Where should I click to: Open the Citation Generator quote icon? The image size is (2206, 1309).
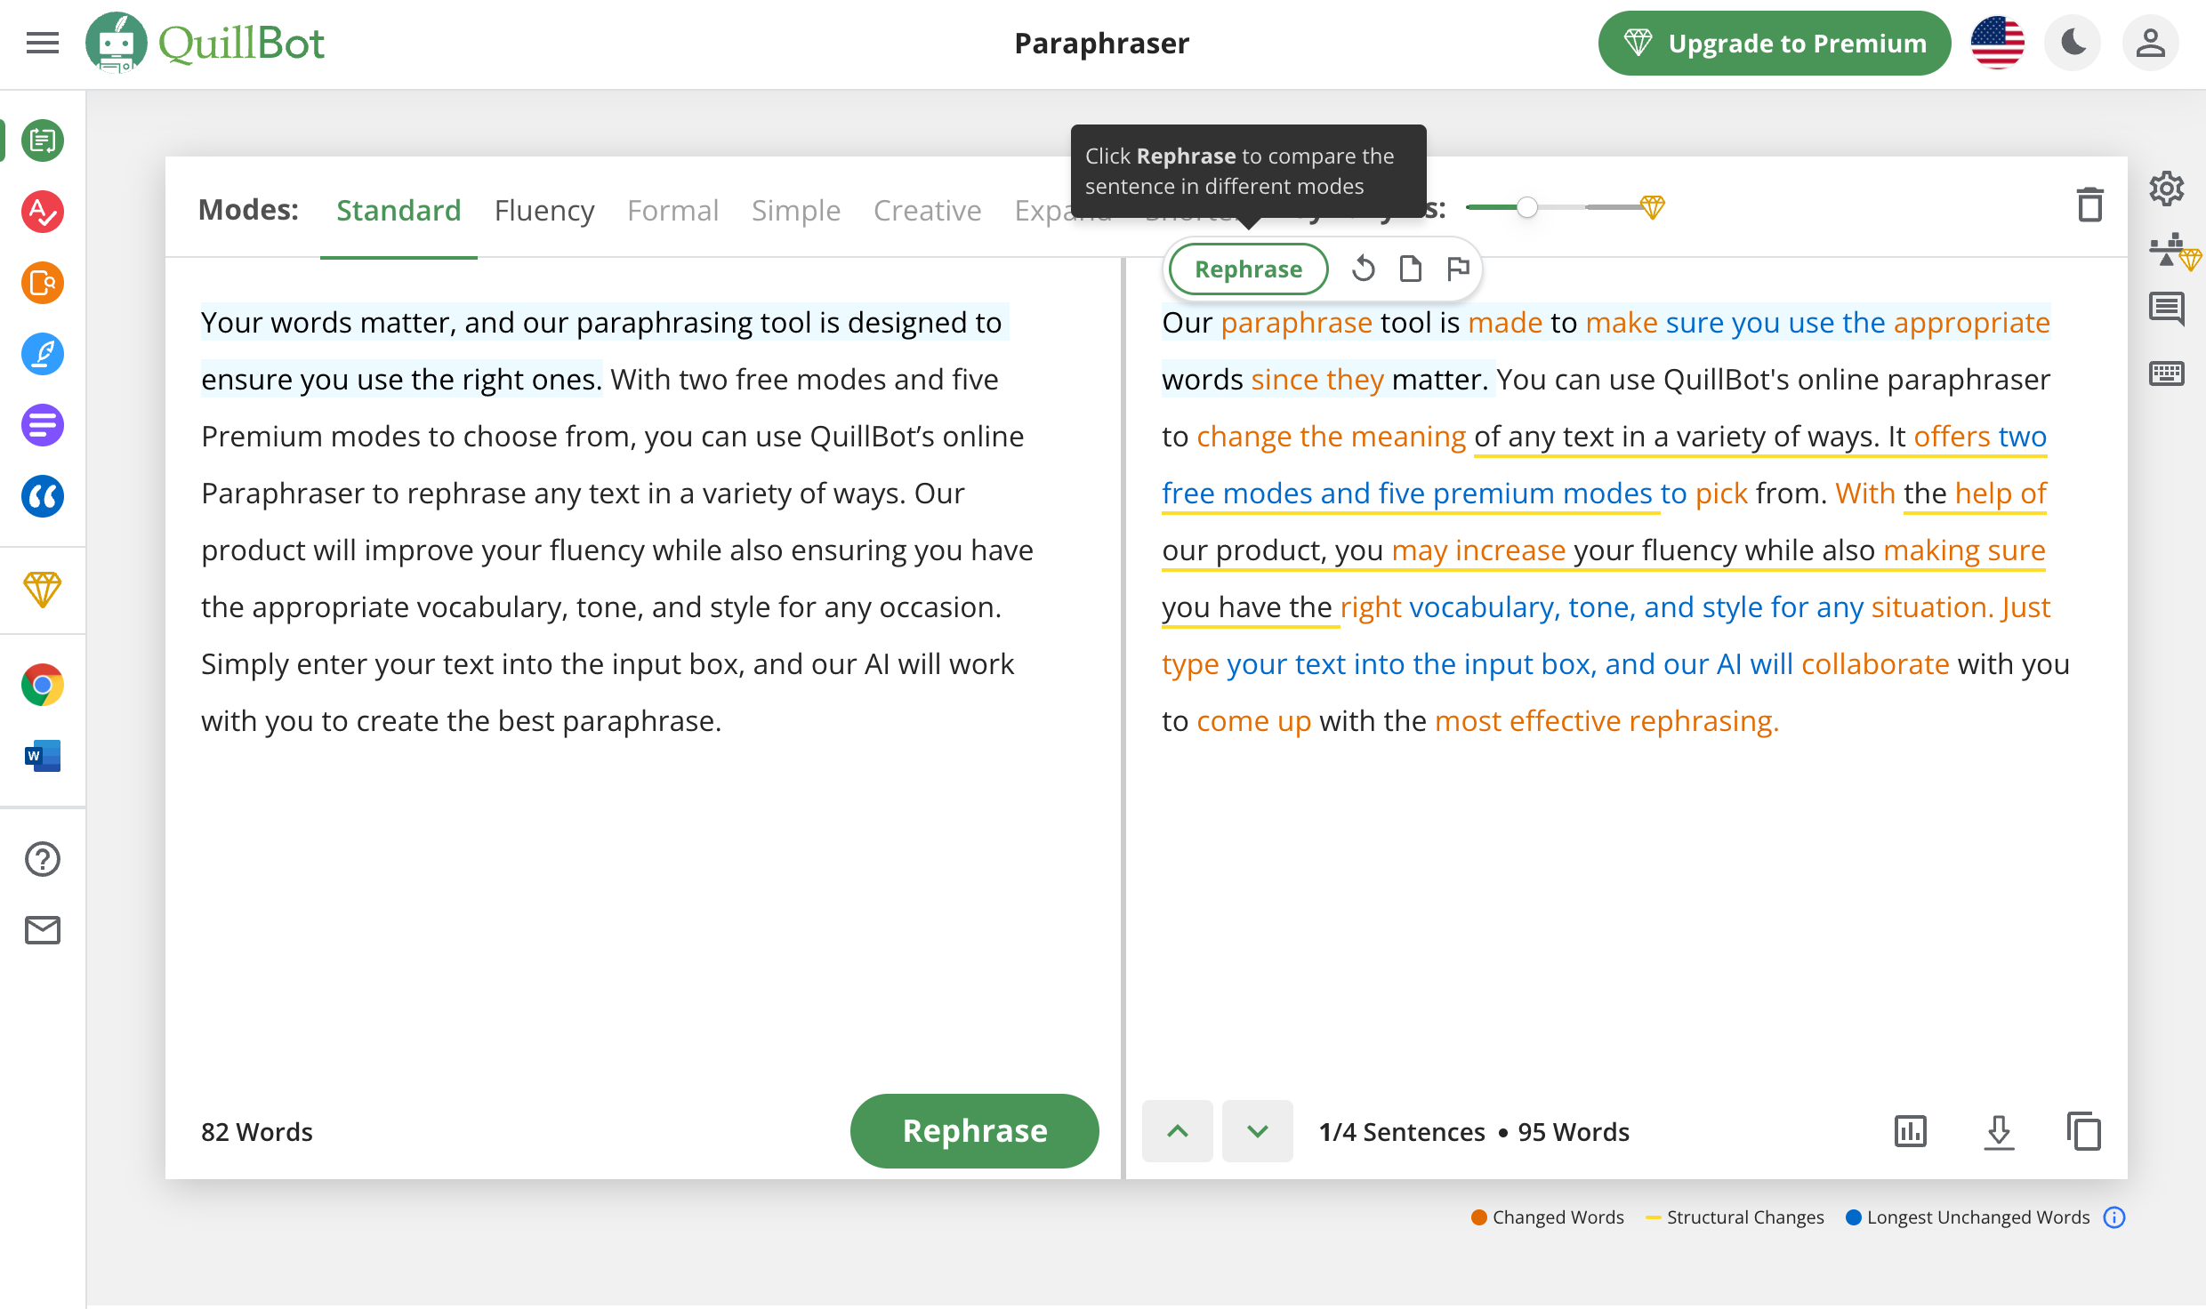[43, 496]
